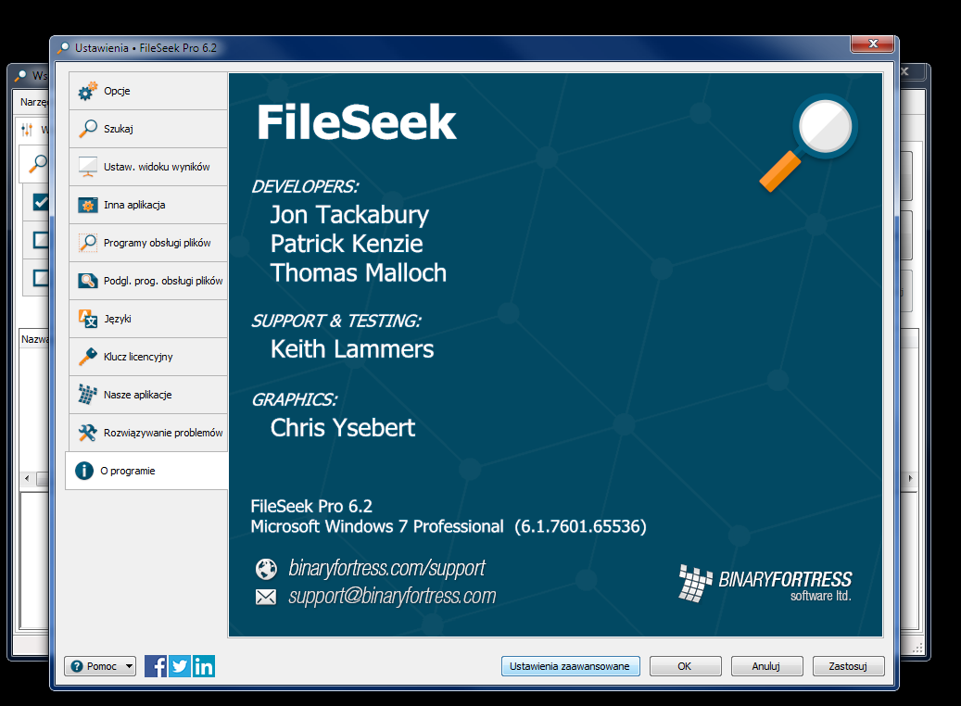Viewport: 961px width, 706px height.
Task: Click the Keith Lammers name
Action: pos(352,349)
